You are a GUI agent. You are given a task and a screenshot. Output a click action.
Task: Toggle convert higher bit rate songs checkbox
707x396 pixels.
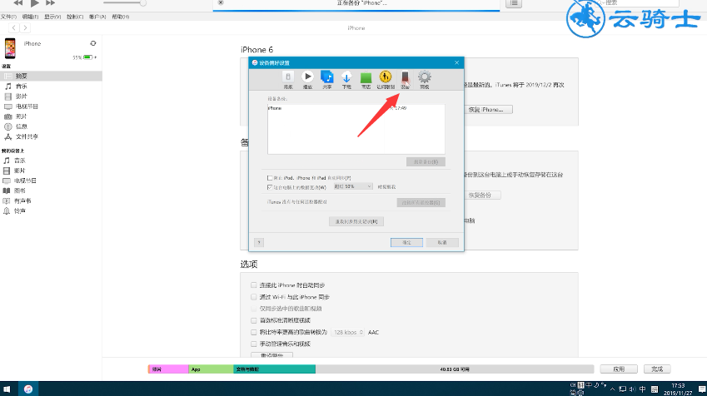coord(254,332)
